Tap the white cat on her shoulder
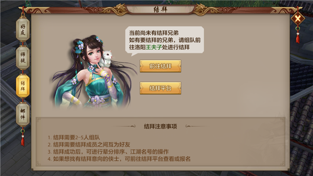The image size is (313, 176). click(107, 59)
